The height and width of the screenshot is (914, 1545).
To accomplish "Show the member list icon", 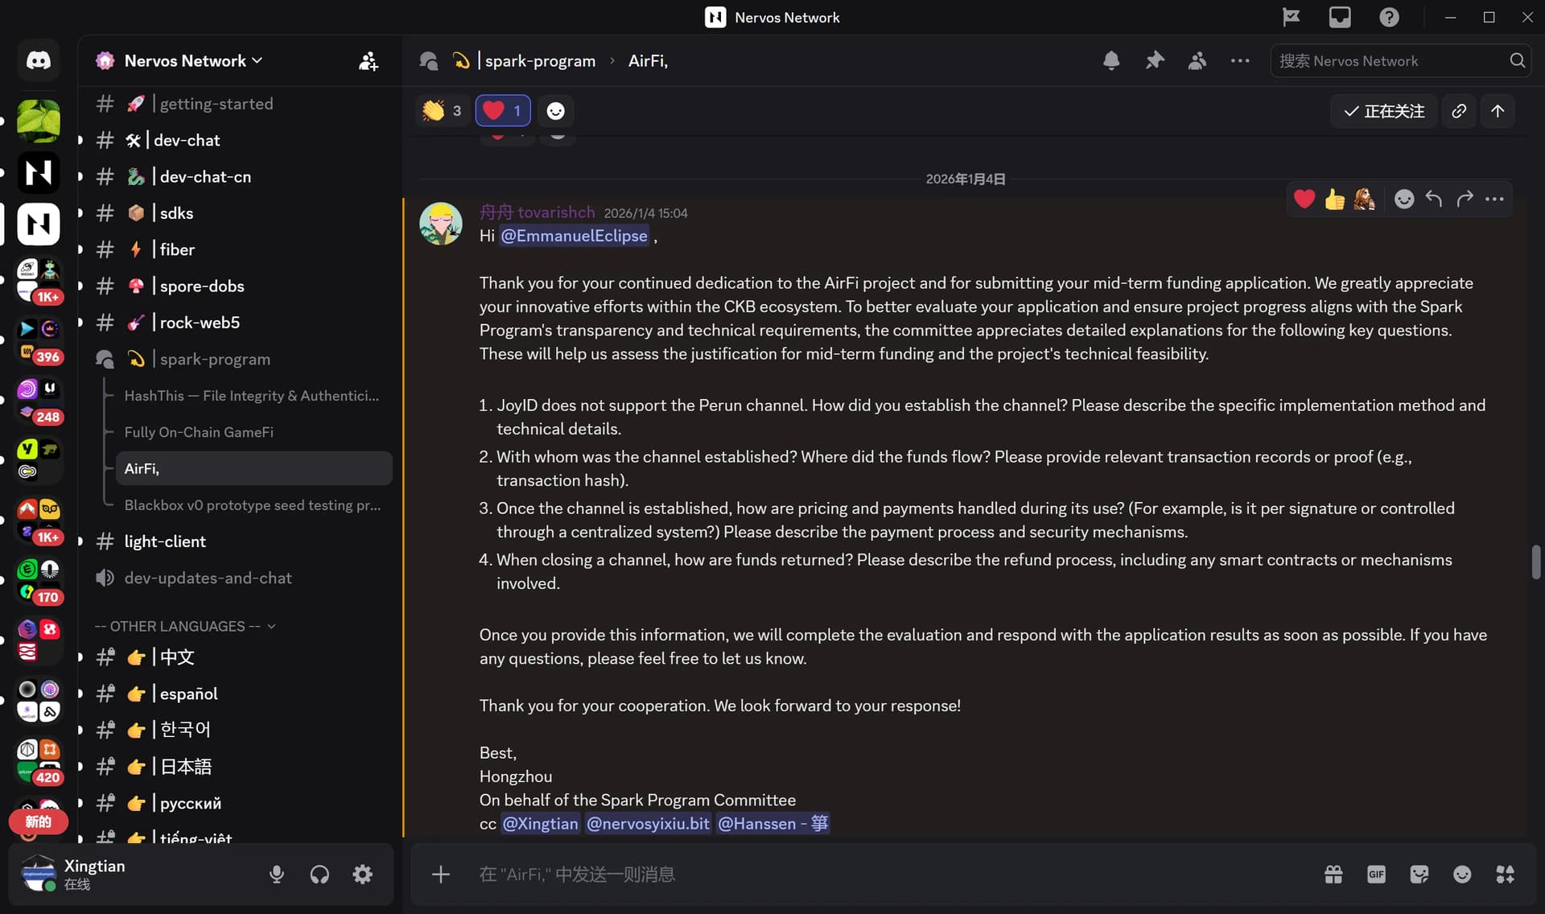I will (1197, 60).
